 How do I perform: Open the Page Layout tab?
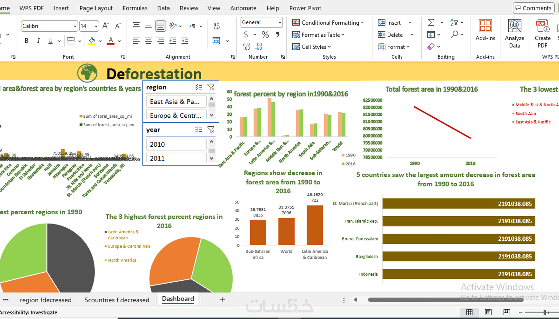pos(96,8)
